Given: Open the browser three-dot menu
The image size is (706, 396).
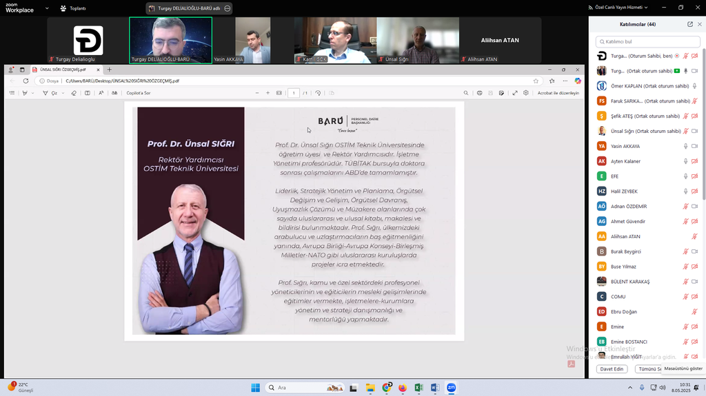Looking at the screenshot, I should (x=565, y=81).
